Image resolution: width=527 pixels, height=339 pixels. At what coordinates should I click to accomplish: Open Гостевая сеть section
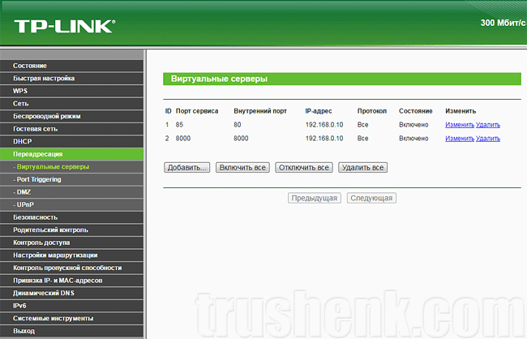tap(71, 129)
